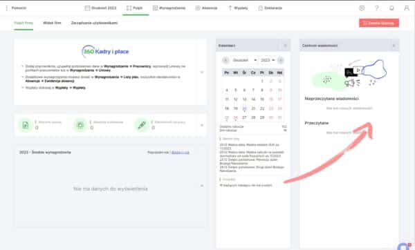Collapse the Centrum wiadomości panel

394,46
